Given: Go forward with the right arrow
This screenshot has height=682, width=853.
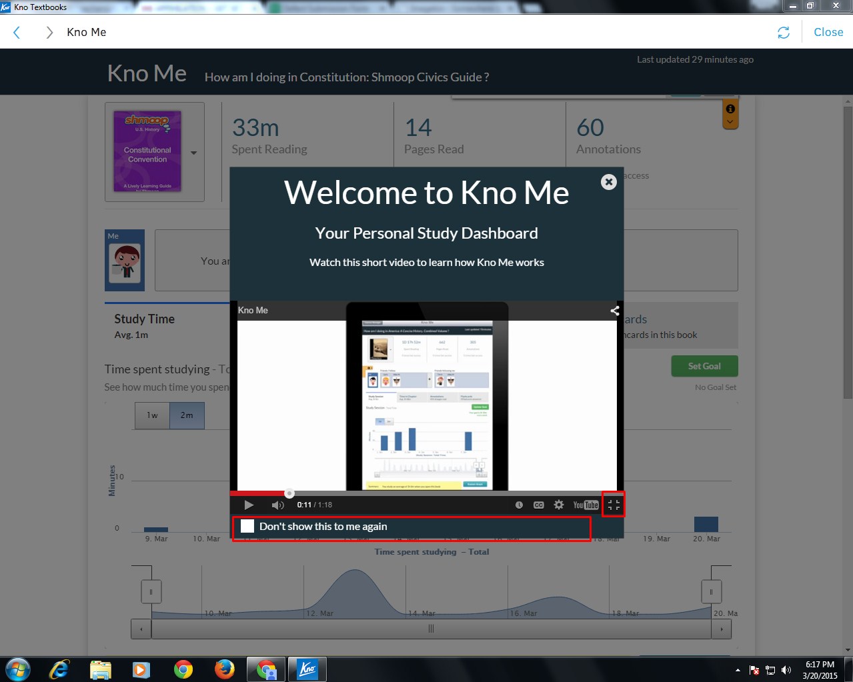Looking at the screenshot, I should click(49, 32).
